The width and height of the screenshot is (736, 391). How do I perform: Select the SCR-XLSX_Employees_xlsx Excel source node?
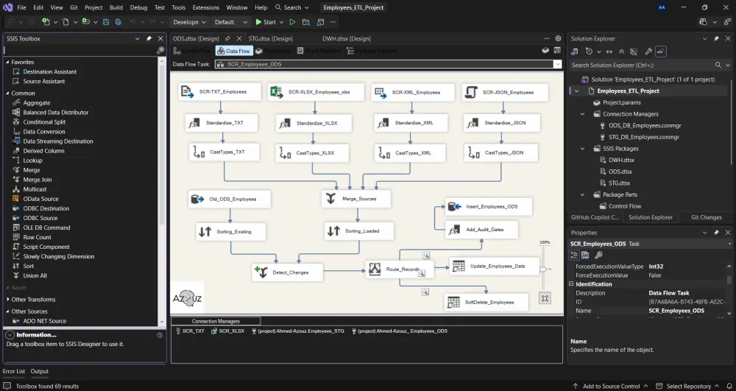[316, 92]
